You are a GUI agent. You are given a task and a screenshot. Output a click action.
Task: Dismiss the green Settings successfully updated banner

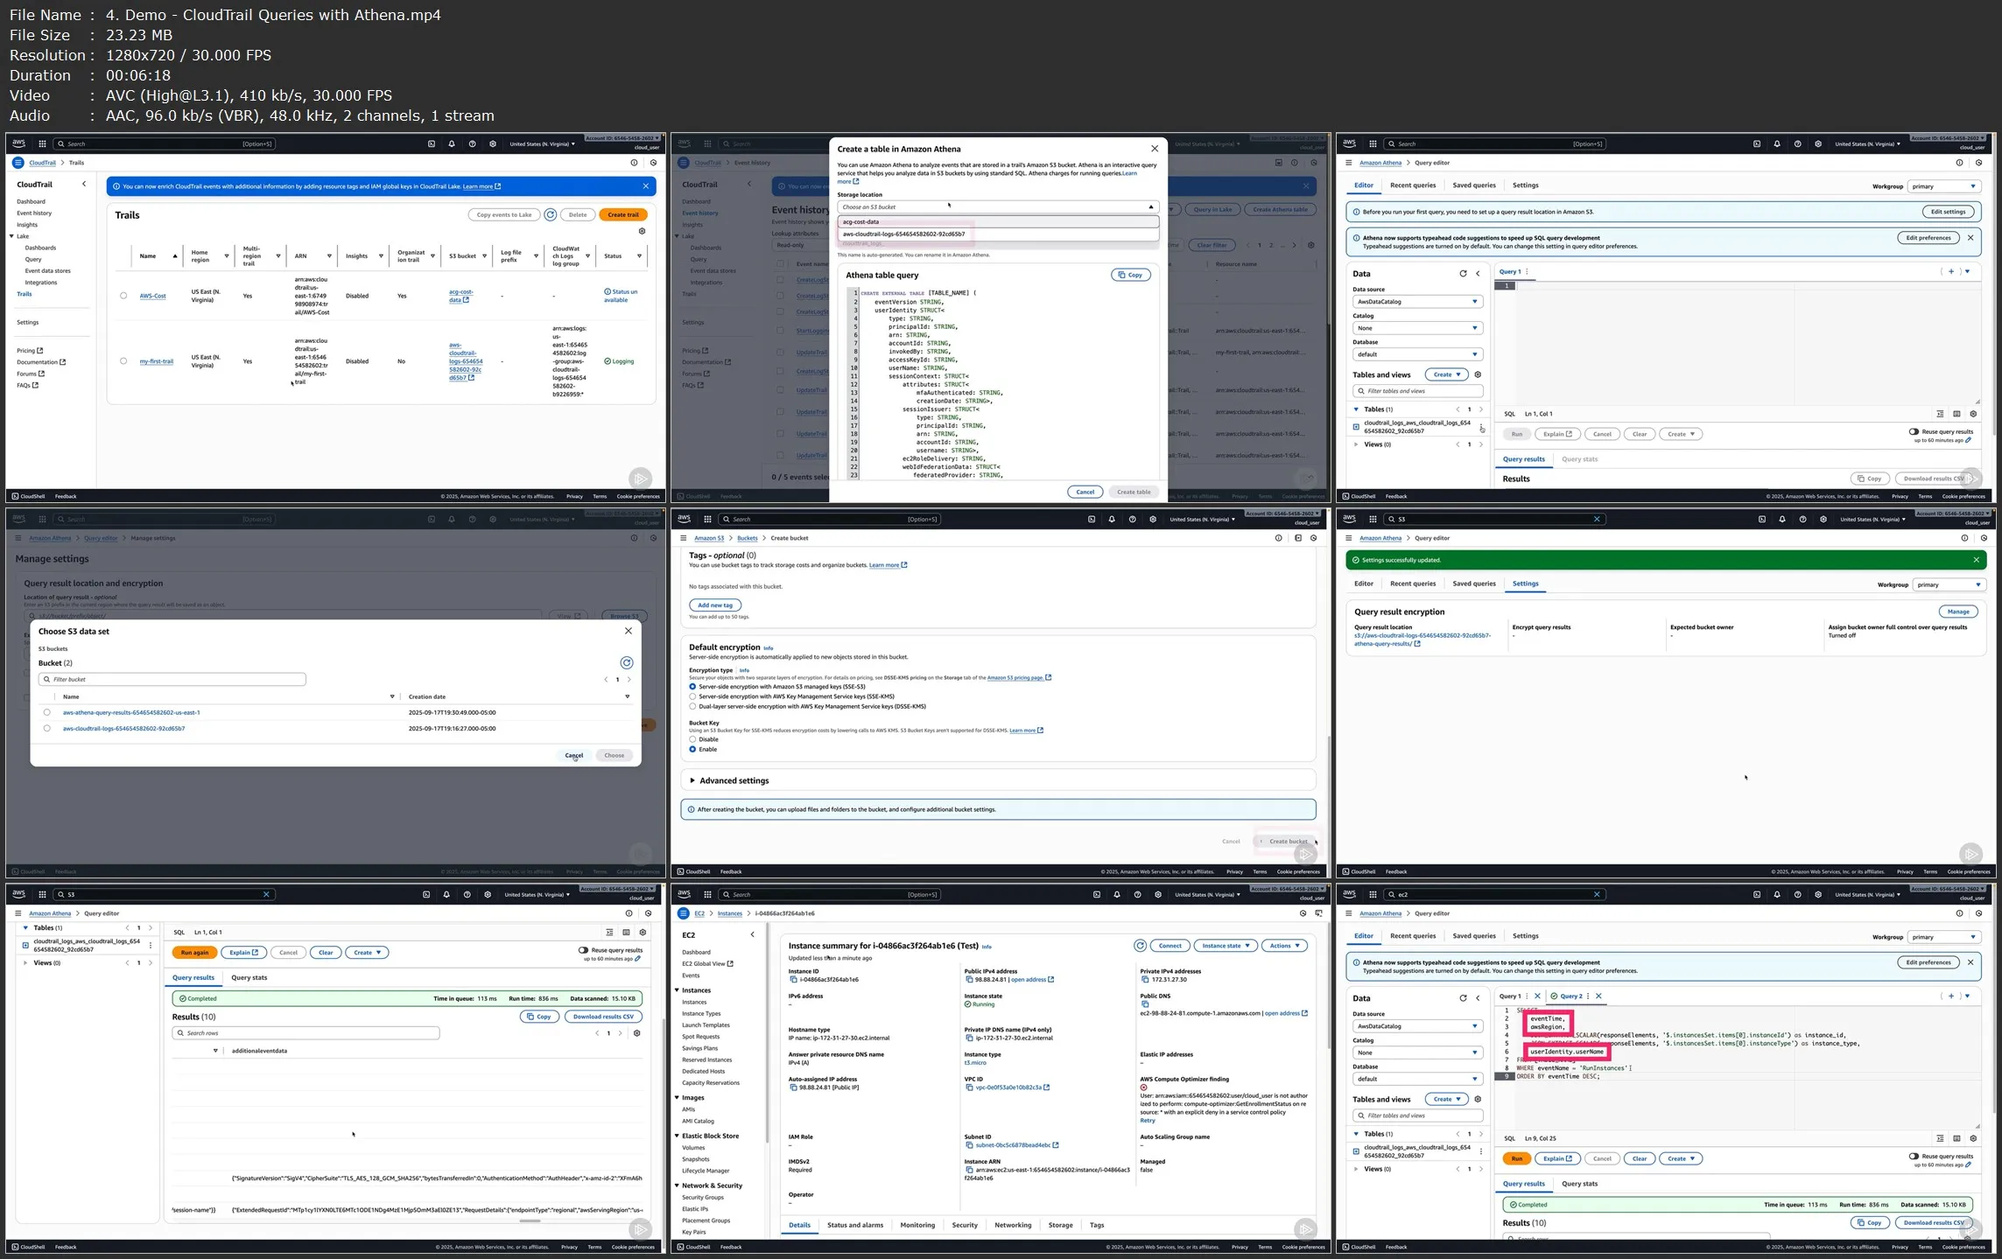[x=1976, y=560]
